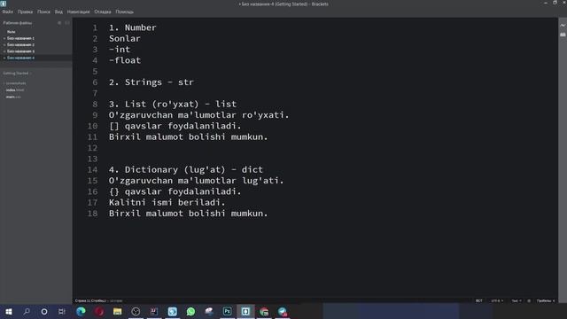
Task: Open the red Opera icon on taskbar
Action: pos(99,311)
